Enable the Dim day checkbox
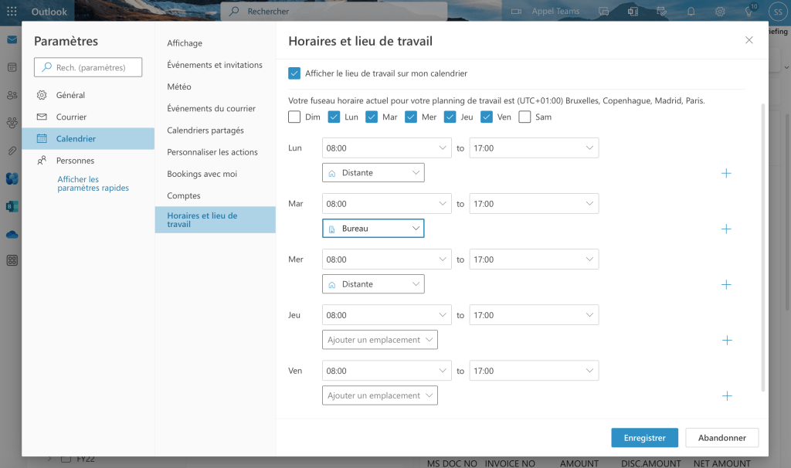The image size is (791, 468). point(294,117)
